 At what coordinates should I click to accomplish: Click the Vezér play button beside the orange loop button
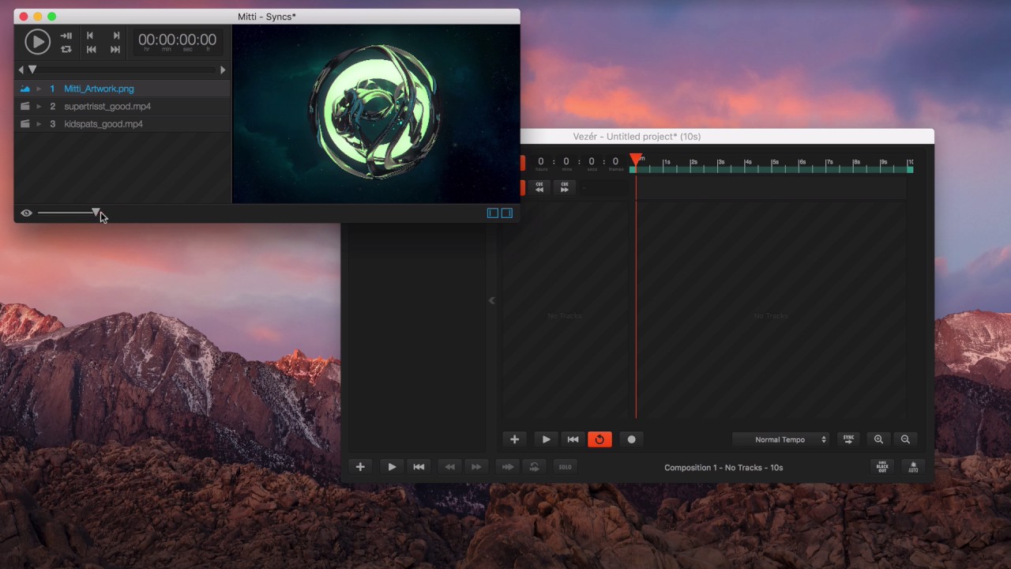point(546,439)
